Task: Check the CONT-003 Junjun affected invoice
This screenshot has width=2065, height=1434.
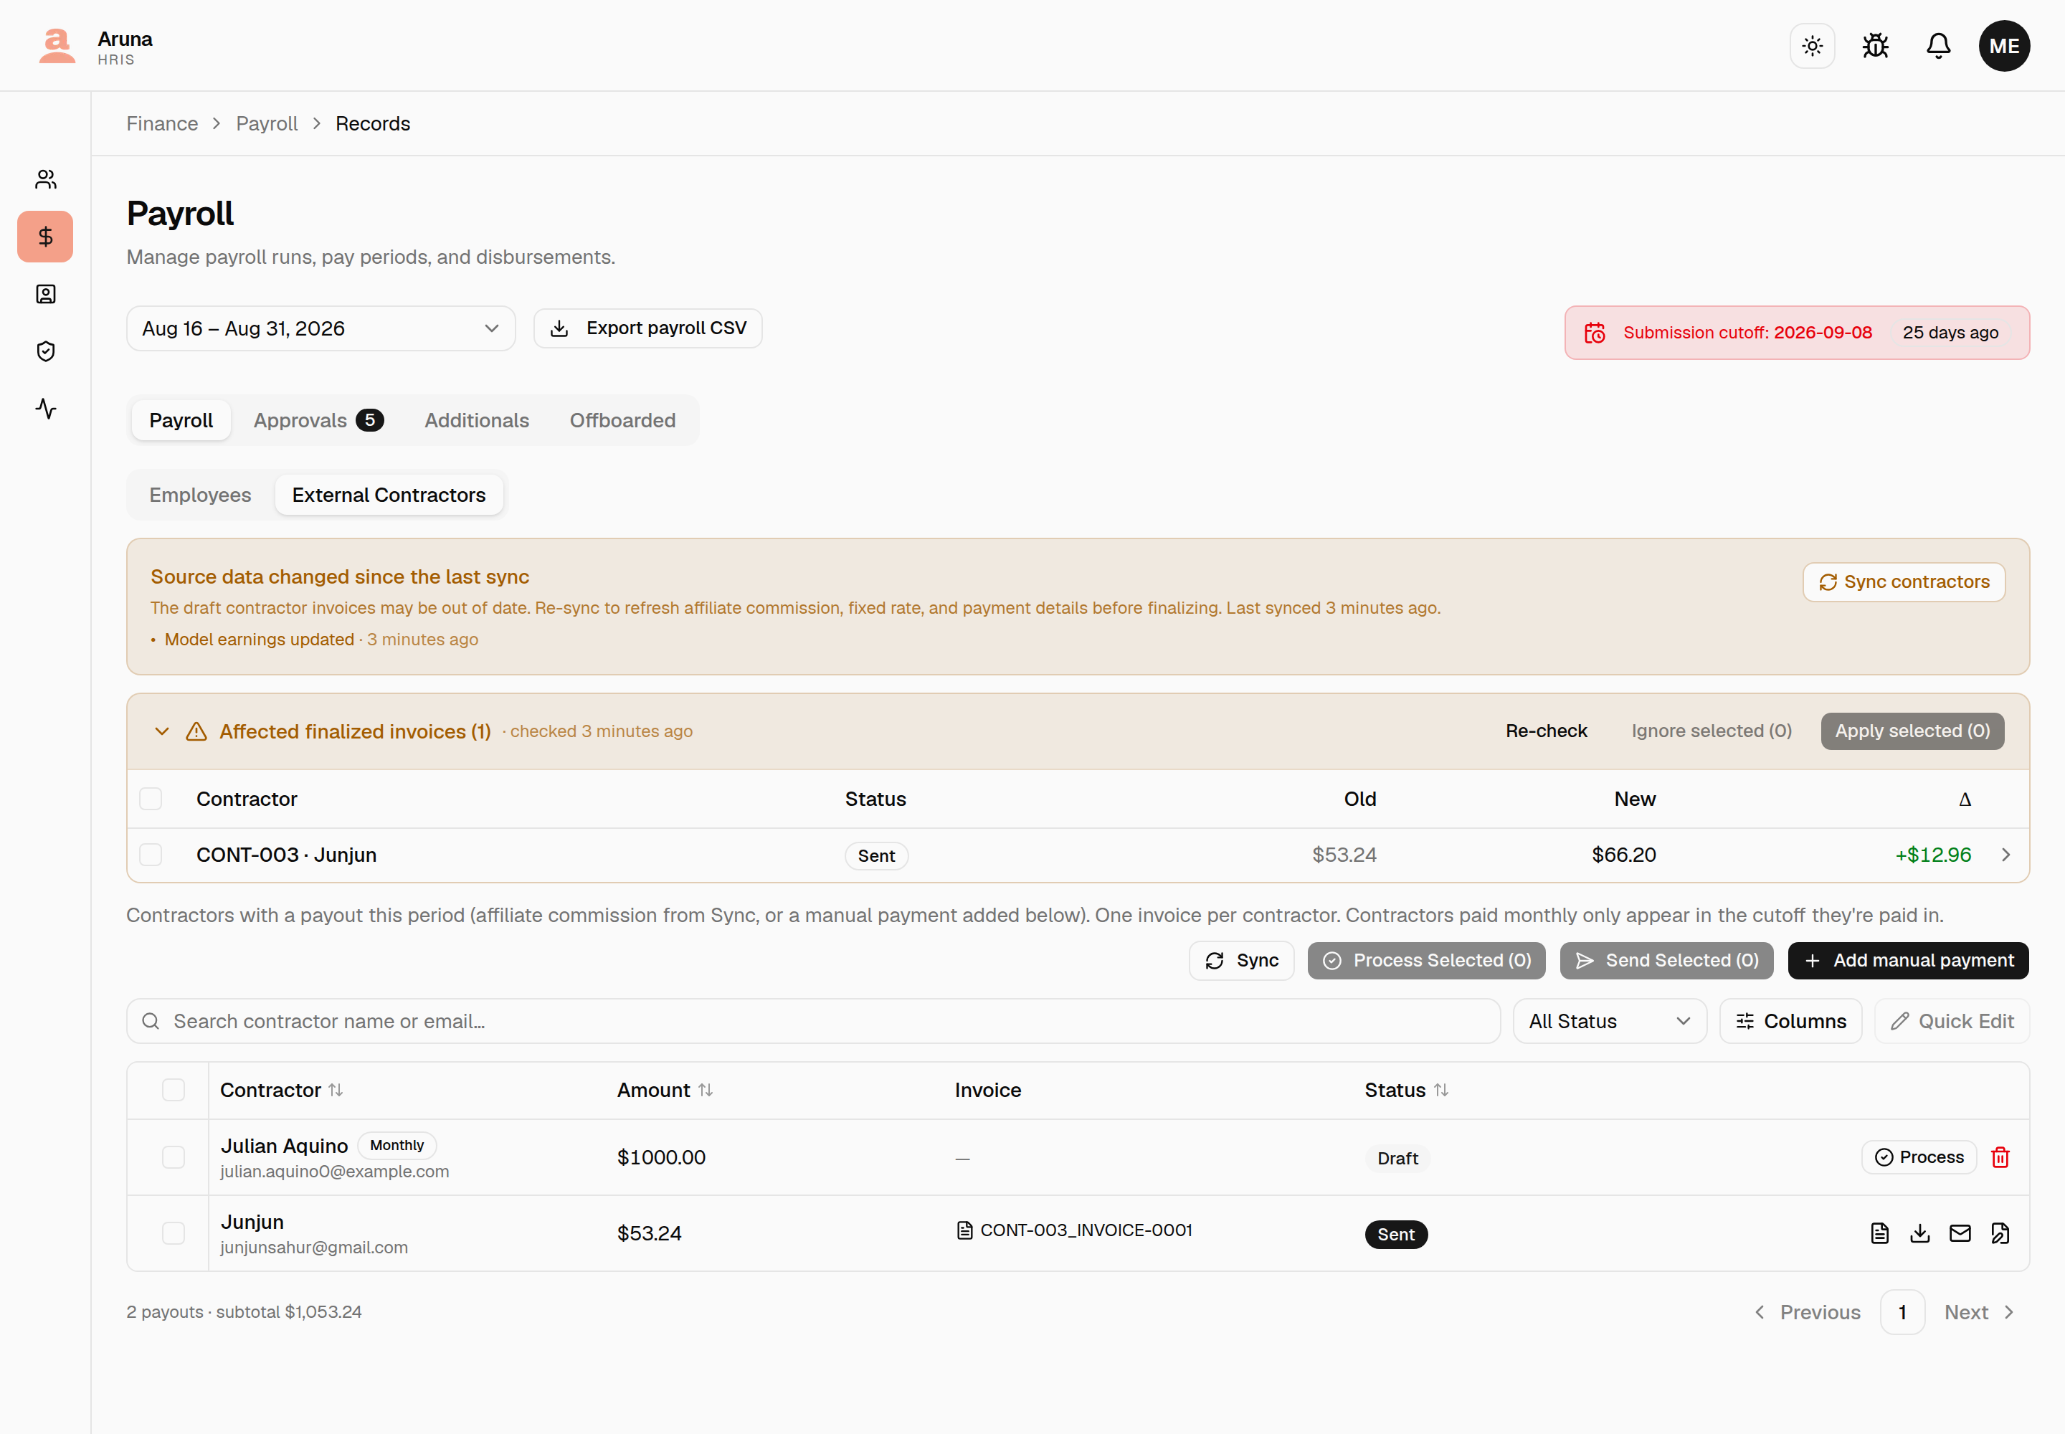Action: point(151,855)
